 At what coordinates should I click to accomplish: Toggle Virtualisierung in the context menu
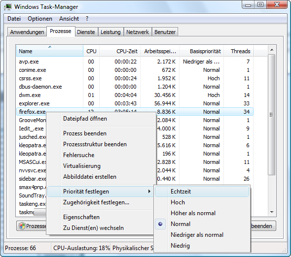[101, 166]
